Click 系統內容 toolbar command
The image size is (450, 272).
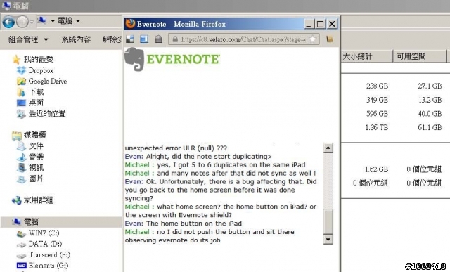coord(76,39)
